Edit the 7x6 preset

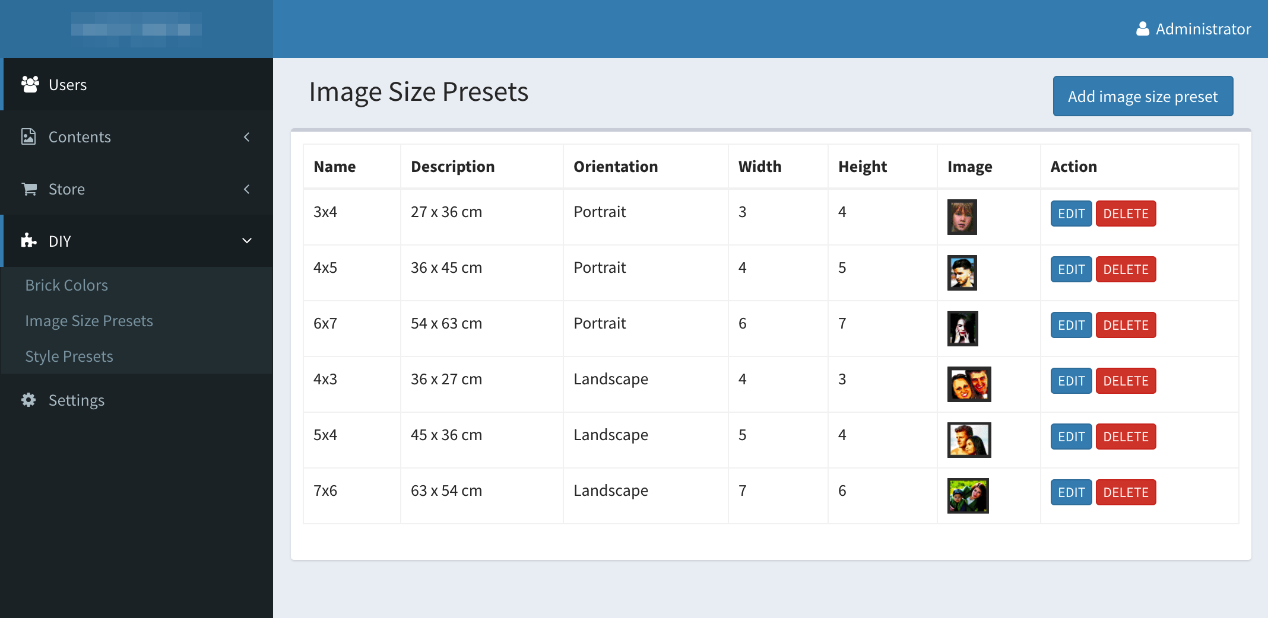tap(1071, 492)
